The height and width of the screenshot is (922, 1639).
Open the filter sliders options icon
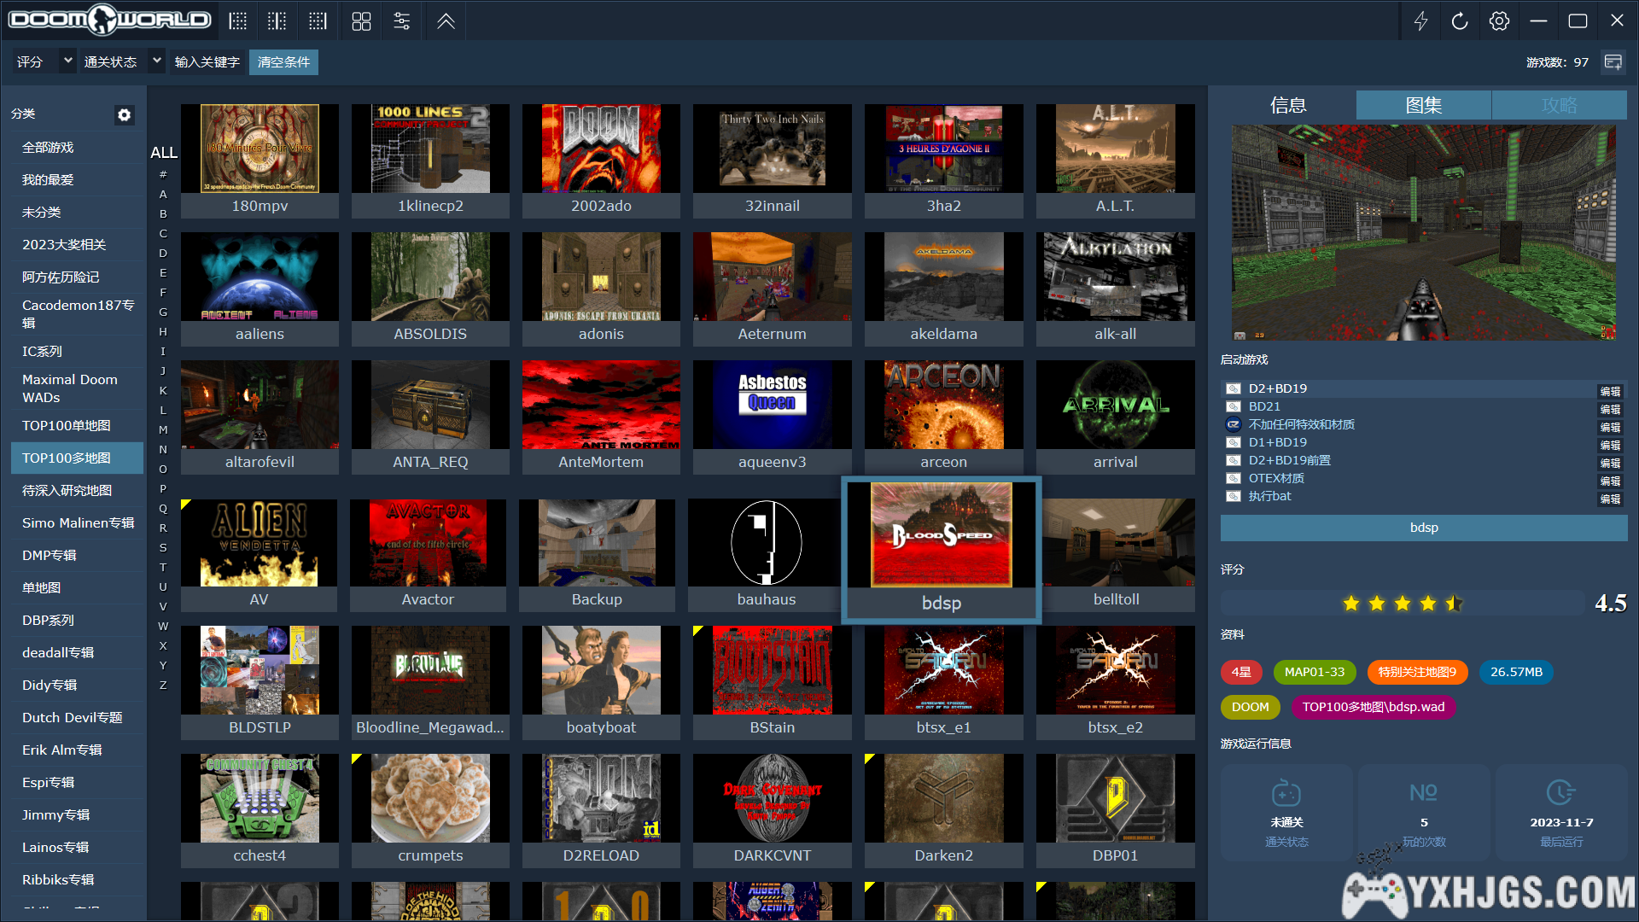[402, 21]
